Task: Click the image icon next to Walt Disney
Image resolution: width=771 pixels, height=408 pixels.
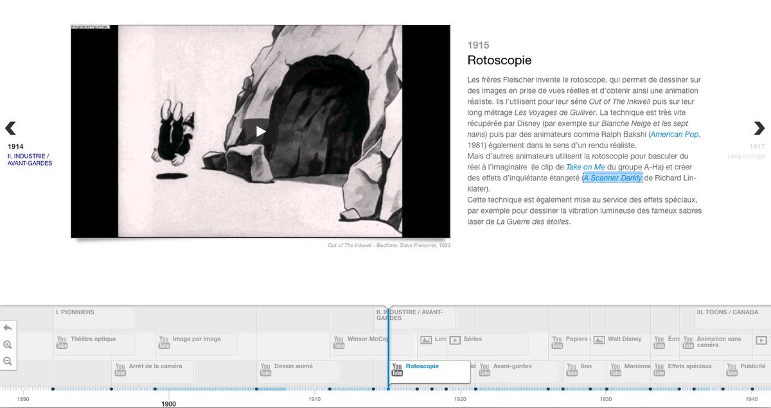Action: [599, 339]
